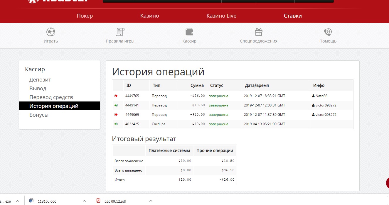
Task: Click the Всего зачислено row label
Action: 129,161
